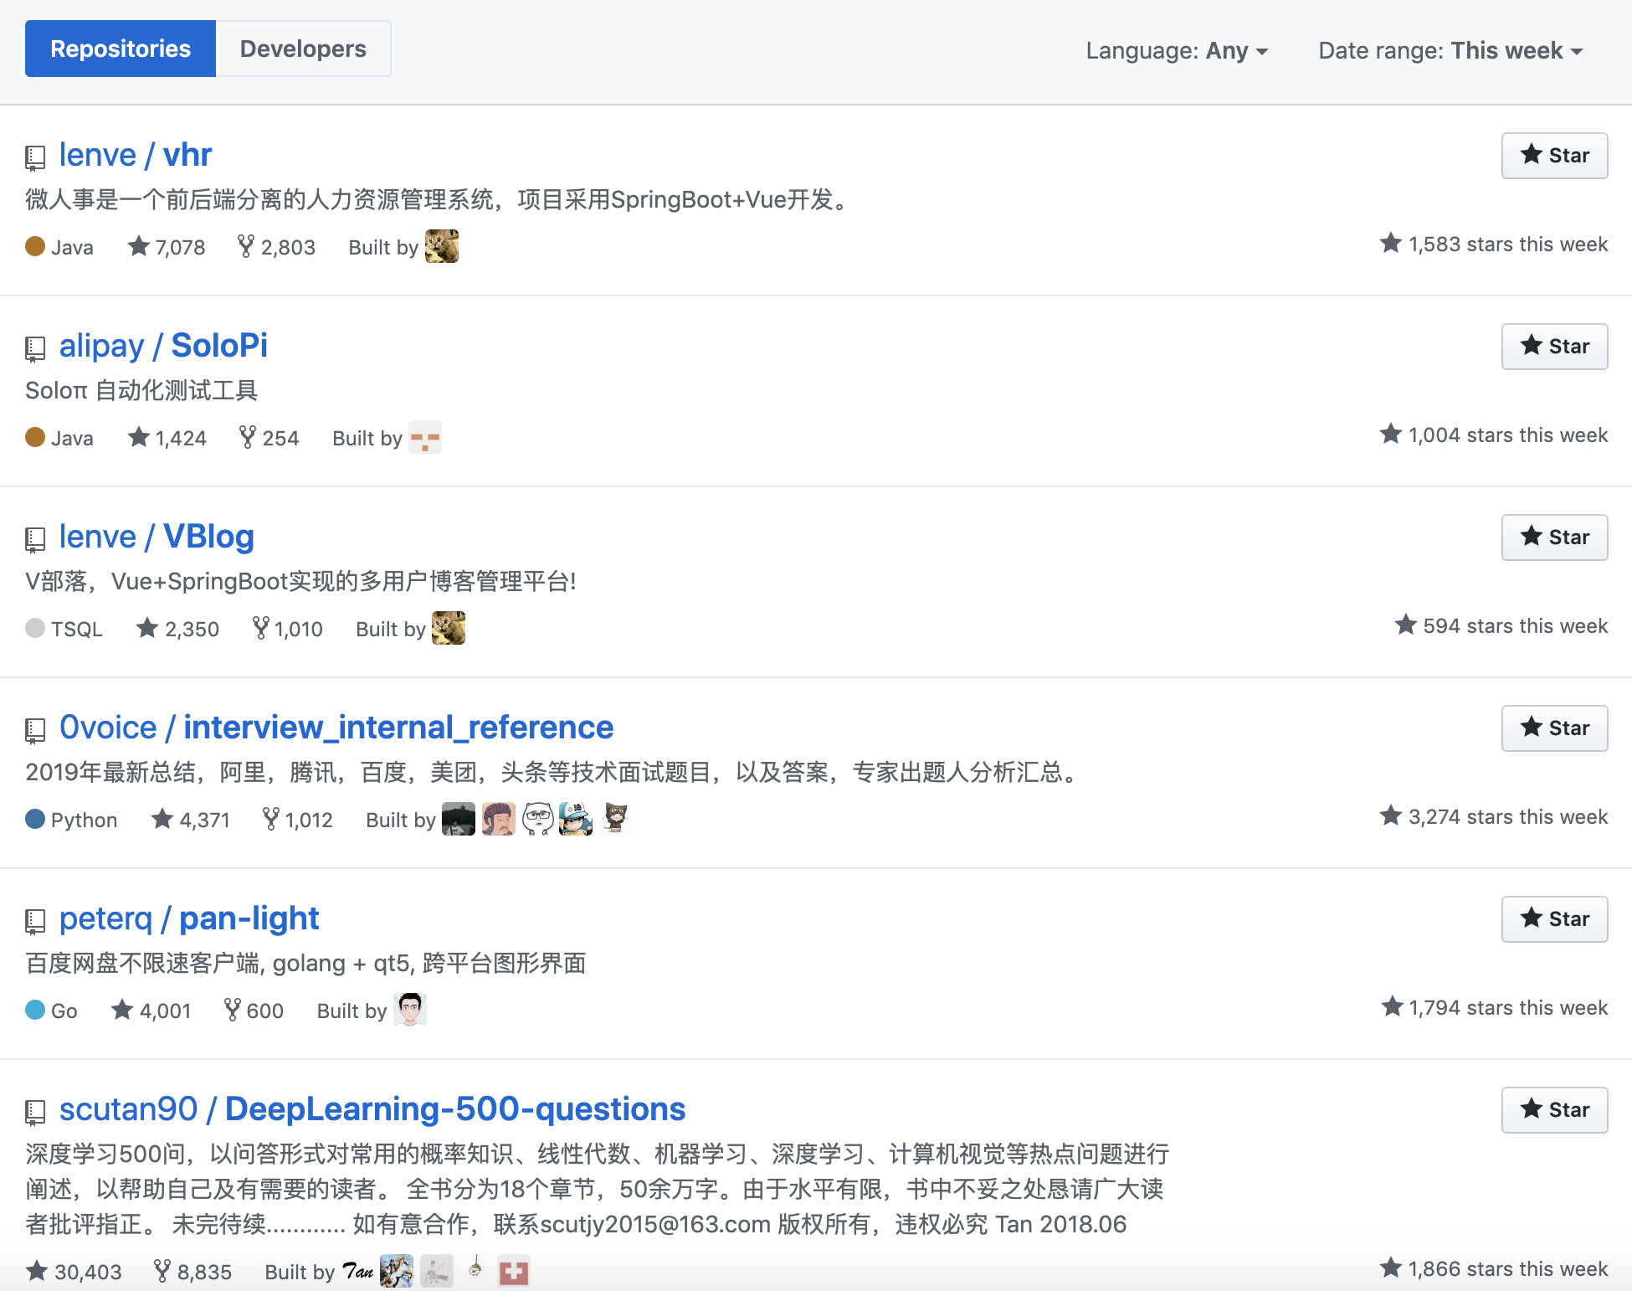
Task: Open the vhr forks count icon
Action: pyautogui.click(x=245, y=246)
